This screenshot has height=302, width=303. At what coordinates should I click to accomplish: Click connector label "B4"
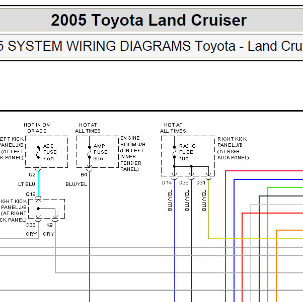pyautogui.click(x=84, y=175)
